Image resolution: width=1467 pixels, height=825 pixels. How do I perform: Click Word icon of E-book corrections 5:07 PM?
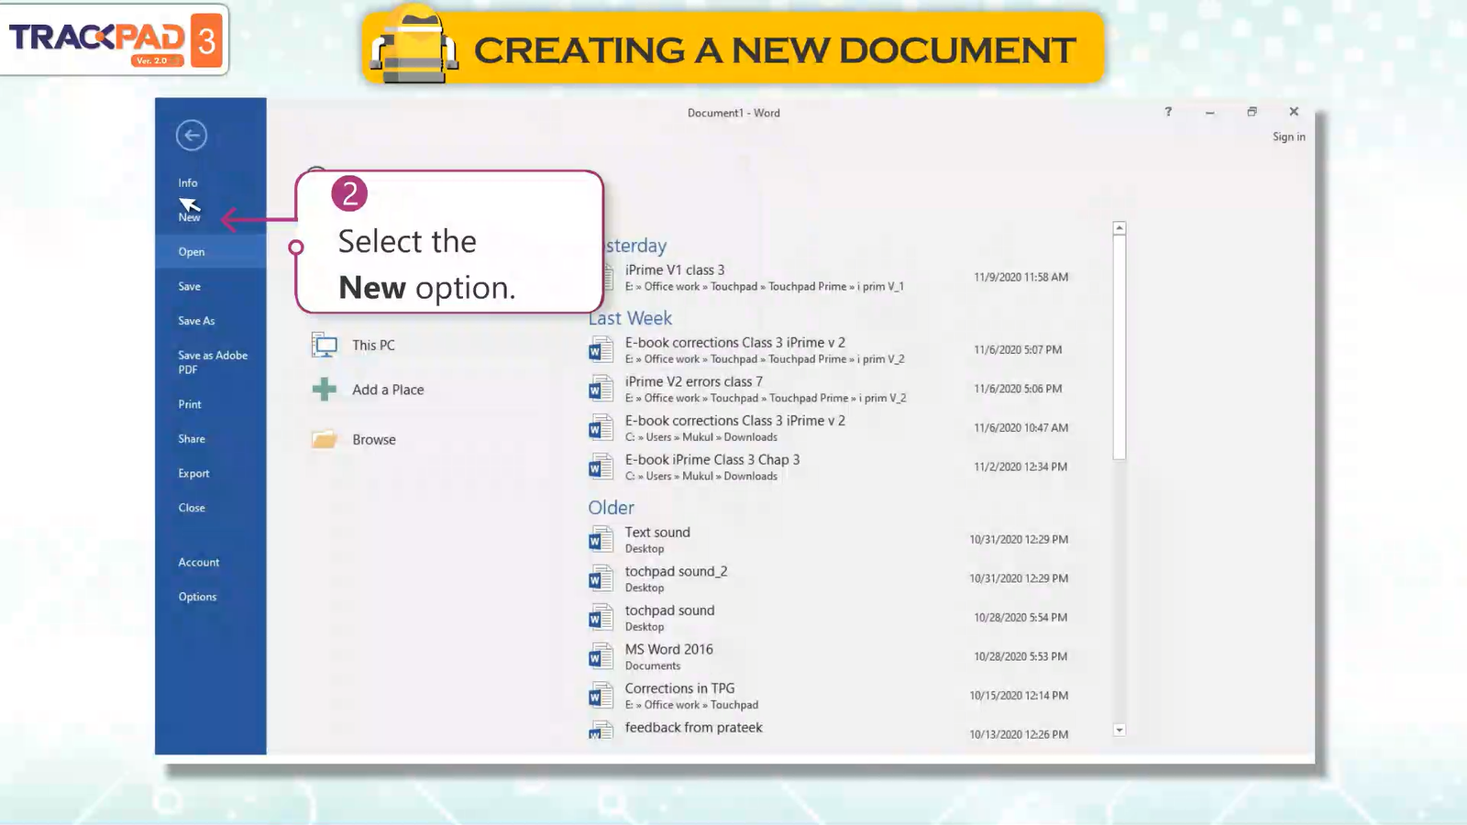pos(601,350)
